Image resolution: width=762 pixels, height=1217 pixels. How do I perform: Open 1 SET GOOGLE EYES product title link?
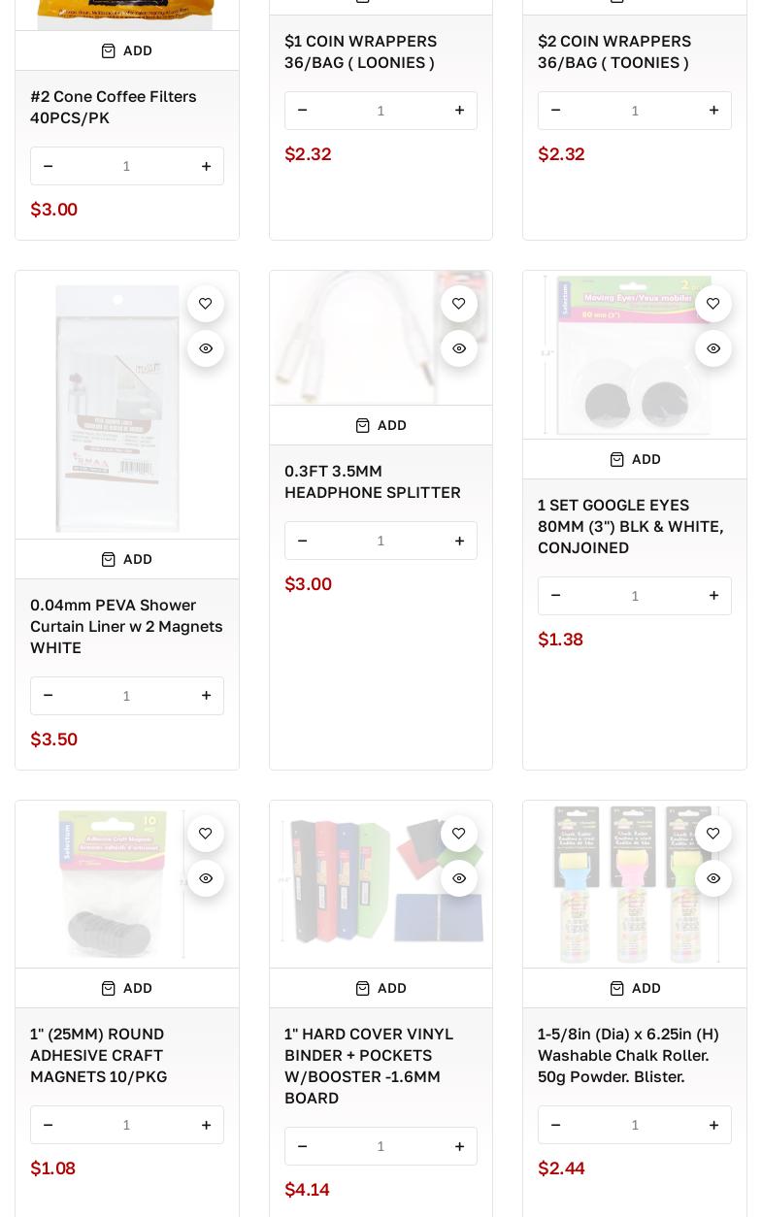click(631, 526)
